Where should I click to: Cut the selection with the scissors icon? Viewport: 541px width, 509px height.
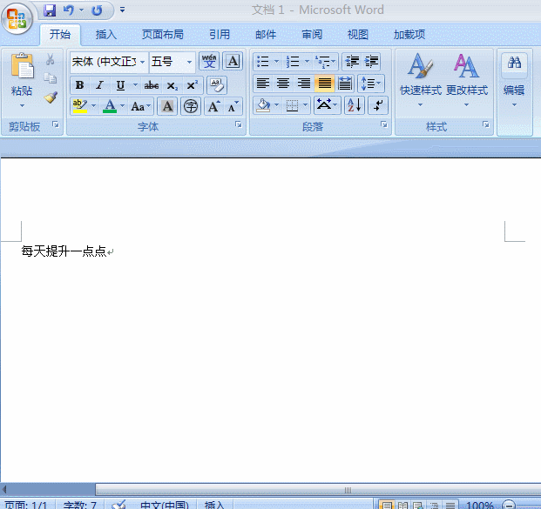click(x=50, y=59)
